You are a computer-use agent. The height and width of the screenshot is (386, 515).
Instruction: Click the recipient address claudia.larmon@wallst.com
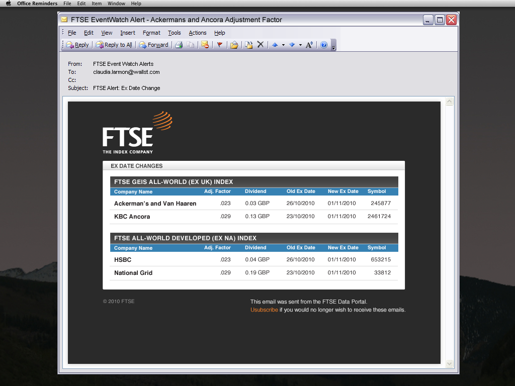coord(126,72)
